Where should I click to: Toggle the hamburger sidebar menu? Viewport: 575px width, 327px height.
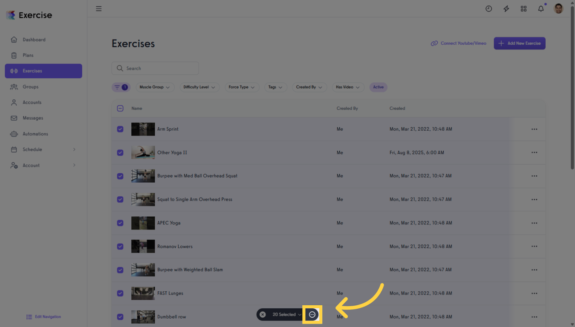click(98, 9)
